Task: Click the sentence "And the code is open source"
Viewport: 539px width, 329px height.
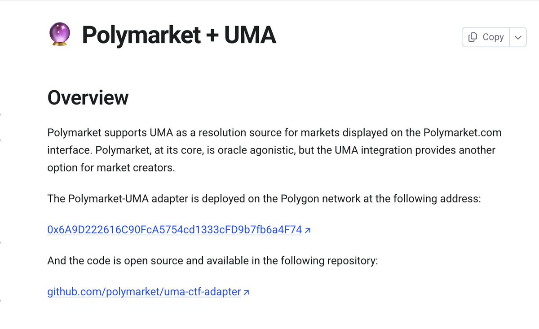Action: [x=213, y=260]
